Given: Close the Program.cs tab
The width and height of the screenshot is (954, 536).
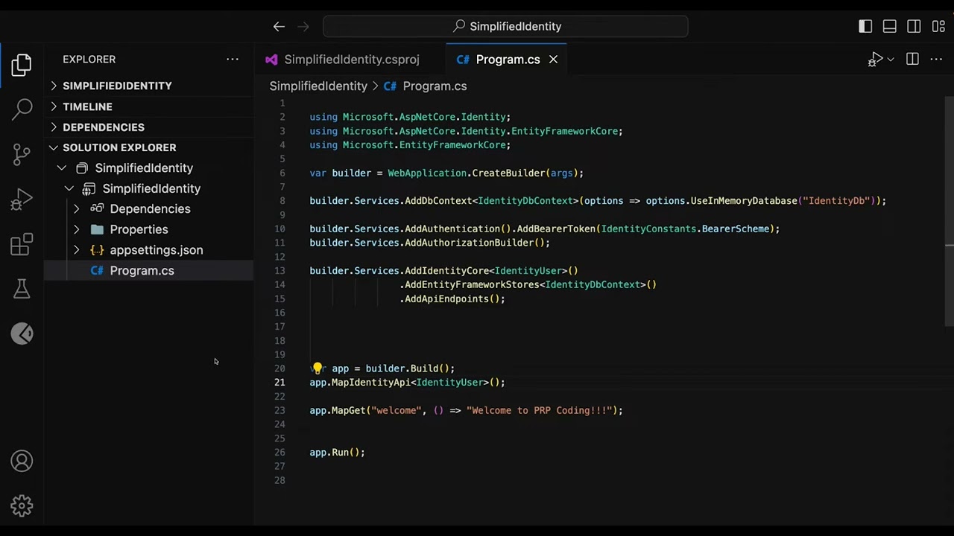Looking at the screenshot, I should 553,60.
